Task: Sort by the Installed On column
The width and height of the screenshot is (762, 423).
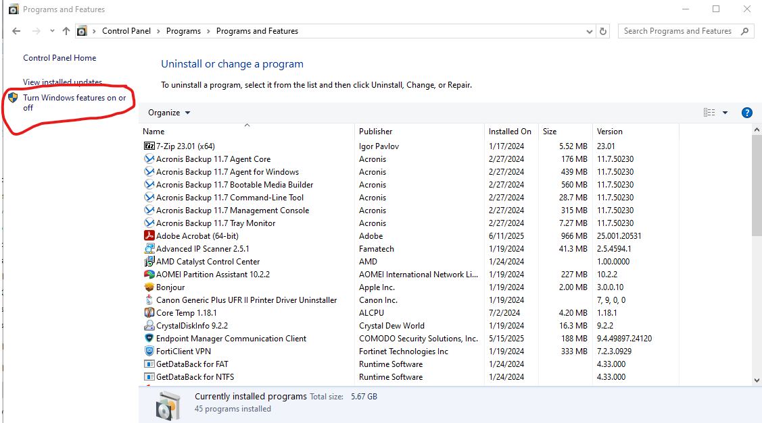Action: pos(511,132)
